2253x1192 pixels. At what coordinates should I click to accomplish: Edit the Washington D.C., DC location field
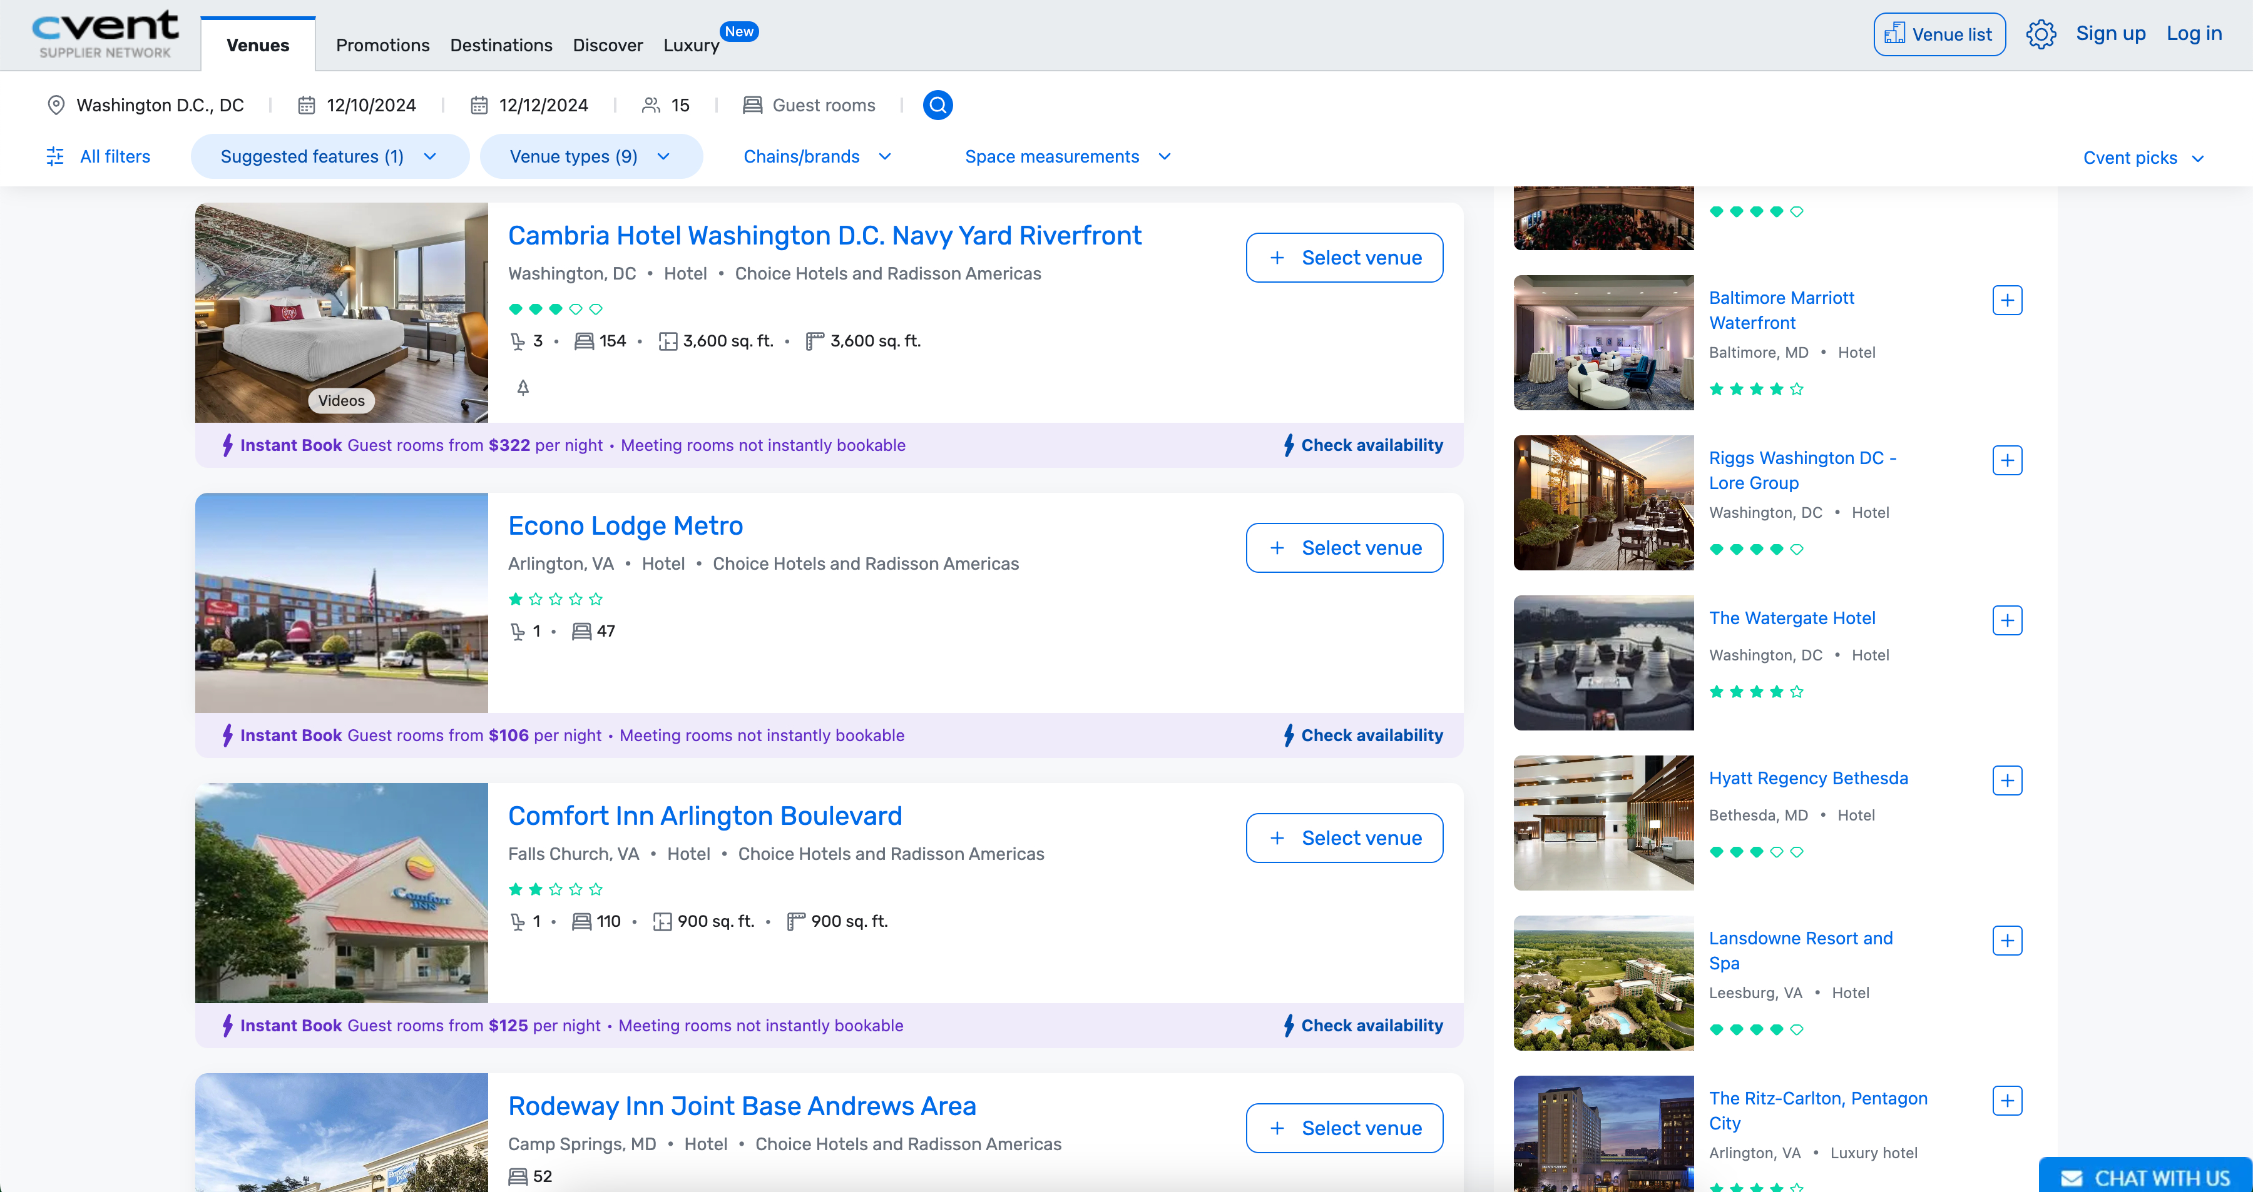(160, 105)
